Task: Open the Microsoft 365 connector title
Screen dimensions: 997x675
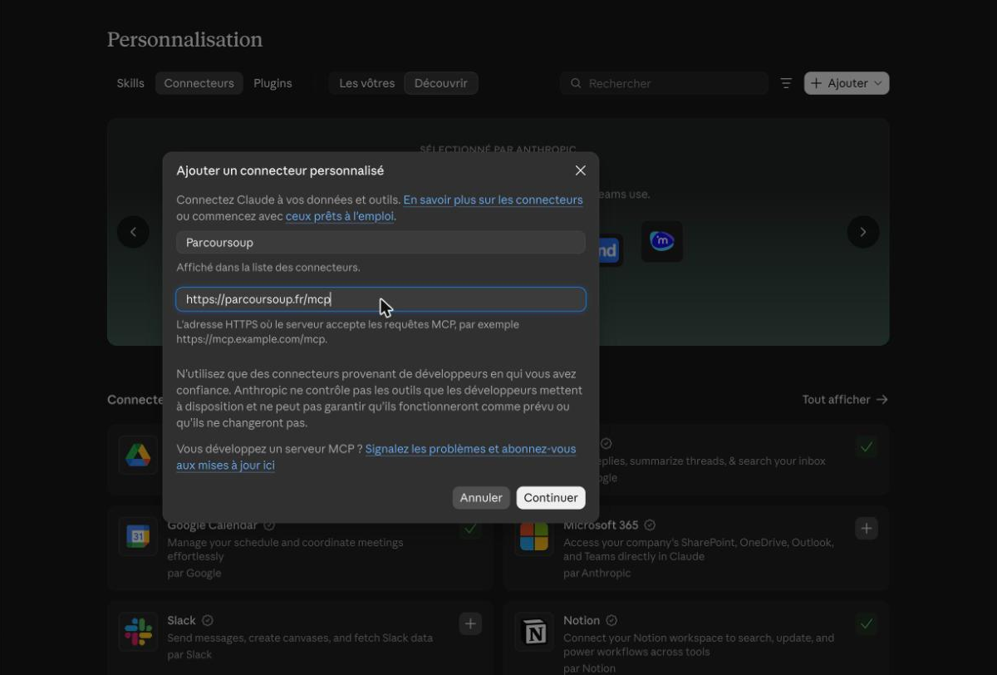Action: tap(601, 525)
